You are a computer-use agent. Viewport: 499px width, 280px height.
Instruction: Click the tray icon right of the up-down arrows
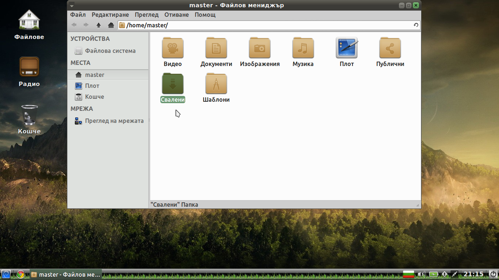click(x=454, y=274)
